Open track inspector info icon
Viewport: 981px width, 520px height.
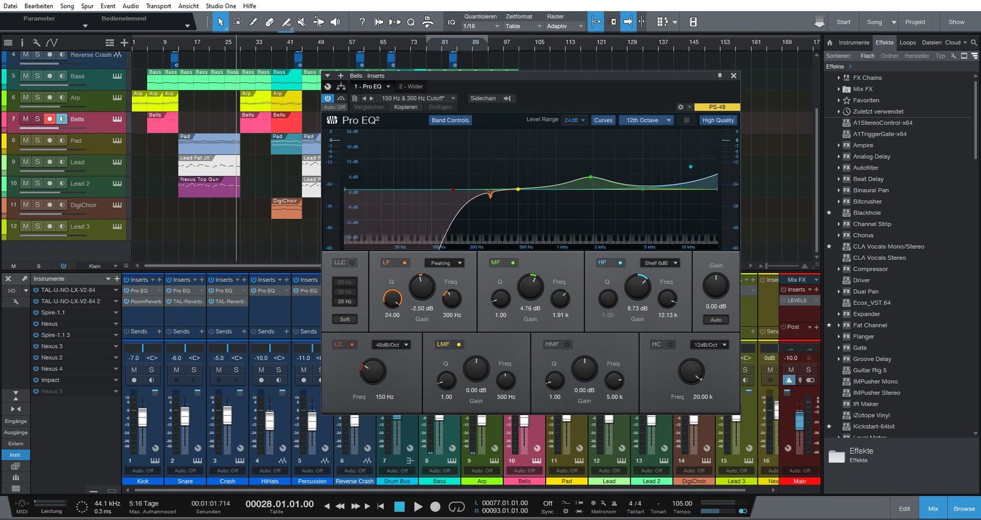[22, 42]
